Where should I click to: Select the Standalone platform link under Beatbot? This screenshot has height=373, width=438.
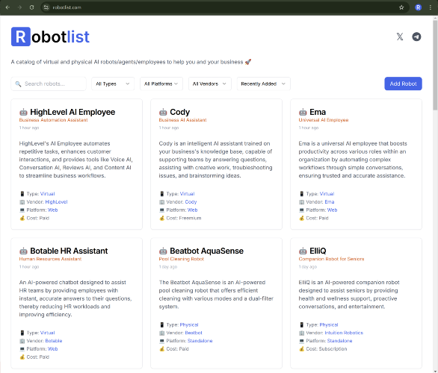[x=200, y=341]
